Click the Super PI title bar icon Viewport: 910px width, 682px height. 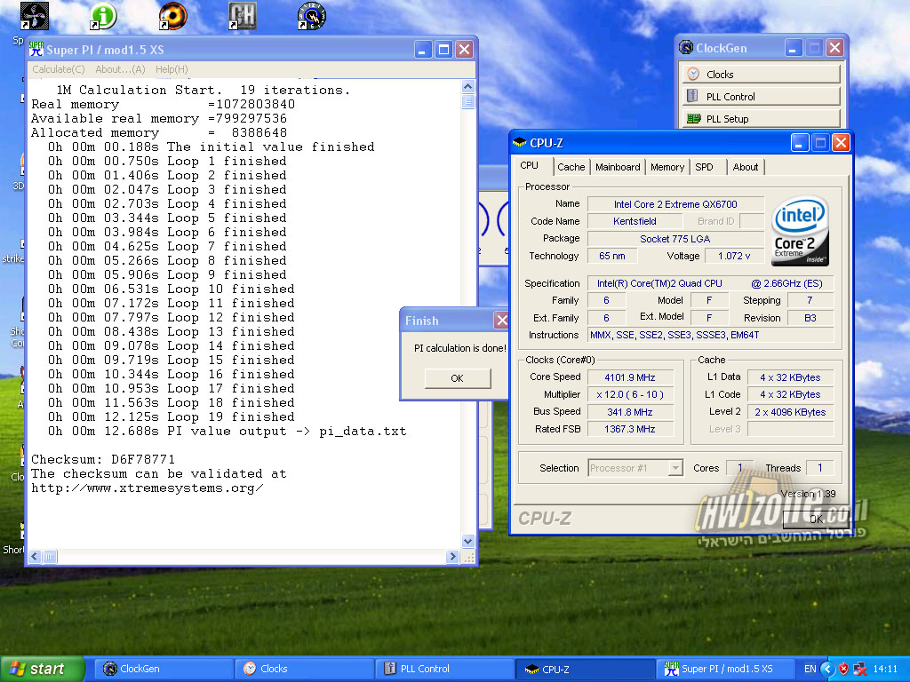(36, 50)
